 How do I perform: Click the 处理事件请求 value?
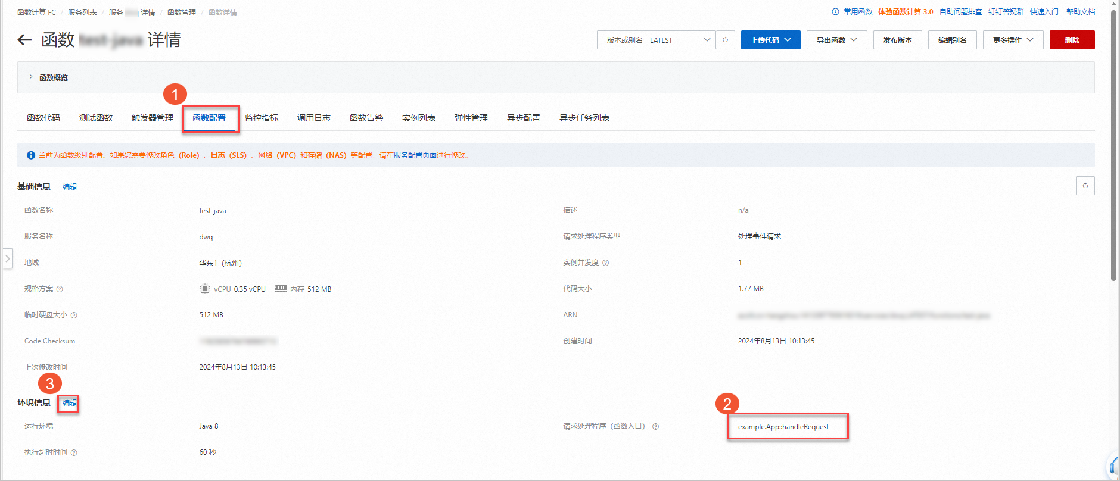pyautogui.click(x=760, y=236)
